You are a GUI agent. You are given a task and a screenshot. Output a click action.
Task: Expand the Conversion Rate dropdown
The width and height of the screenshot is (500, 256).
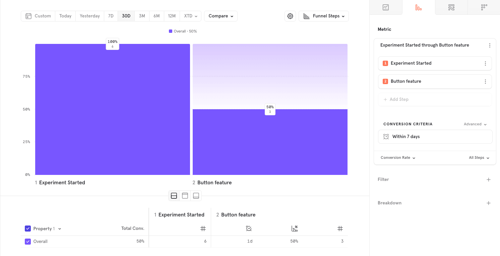398,158
